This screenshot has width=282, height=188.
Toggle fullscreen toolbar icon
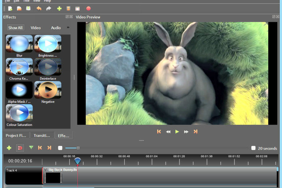coord(77,9)
